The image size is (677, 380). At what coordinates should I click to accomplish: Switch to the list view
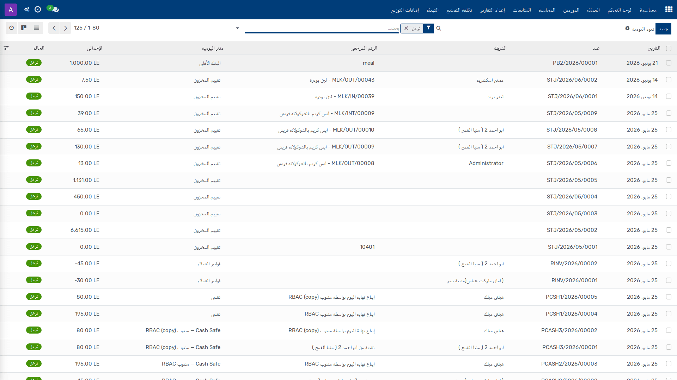(36, 28)
